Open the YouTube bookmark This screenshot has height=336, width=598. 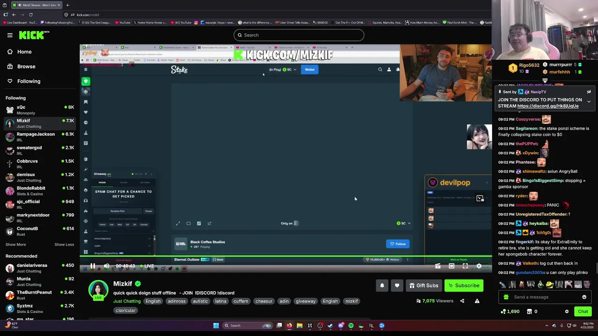click(x=122, y=22)
